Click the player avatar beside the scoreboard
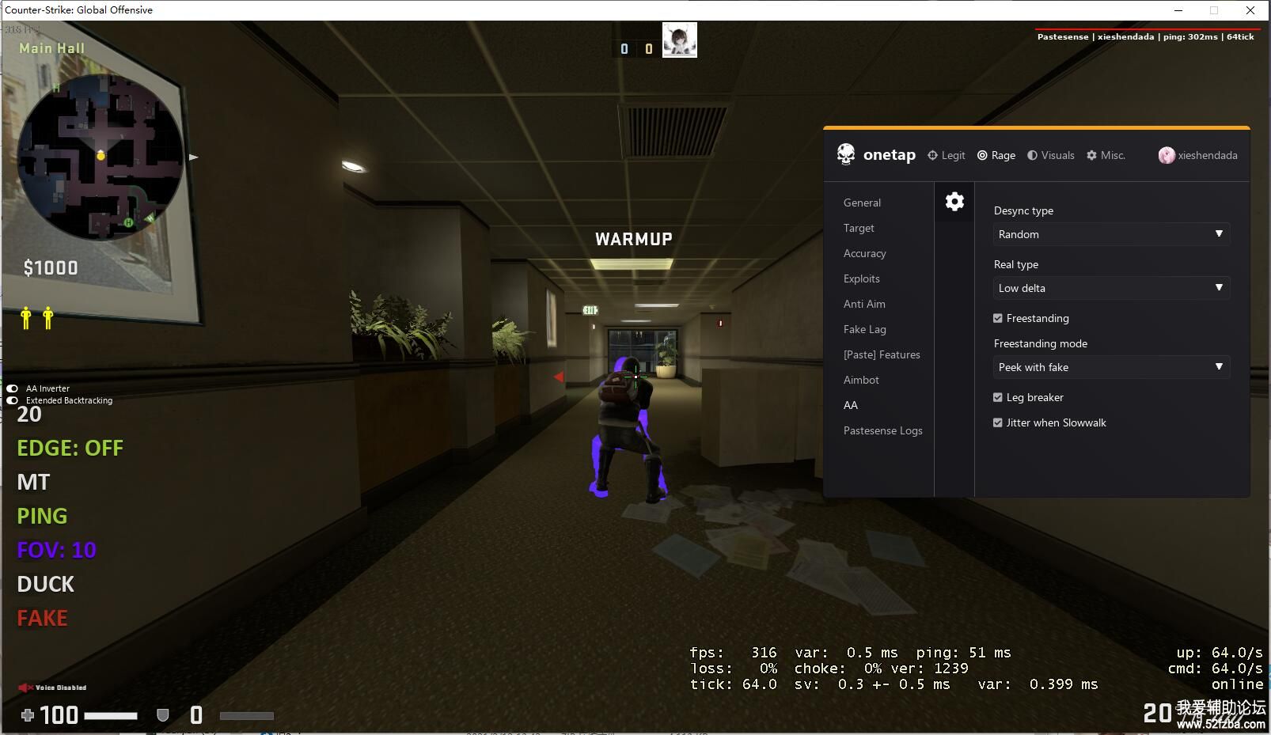Viewport: 1271px width, 735px height. (x=679, y=40)
